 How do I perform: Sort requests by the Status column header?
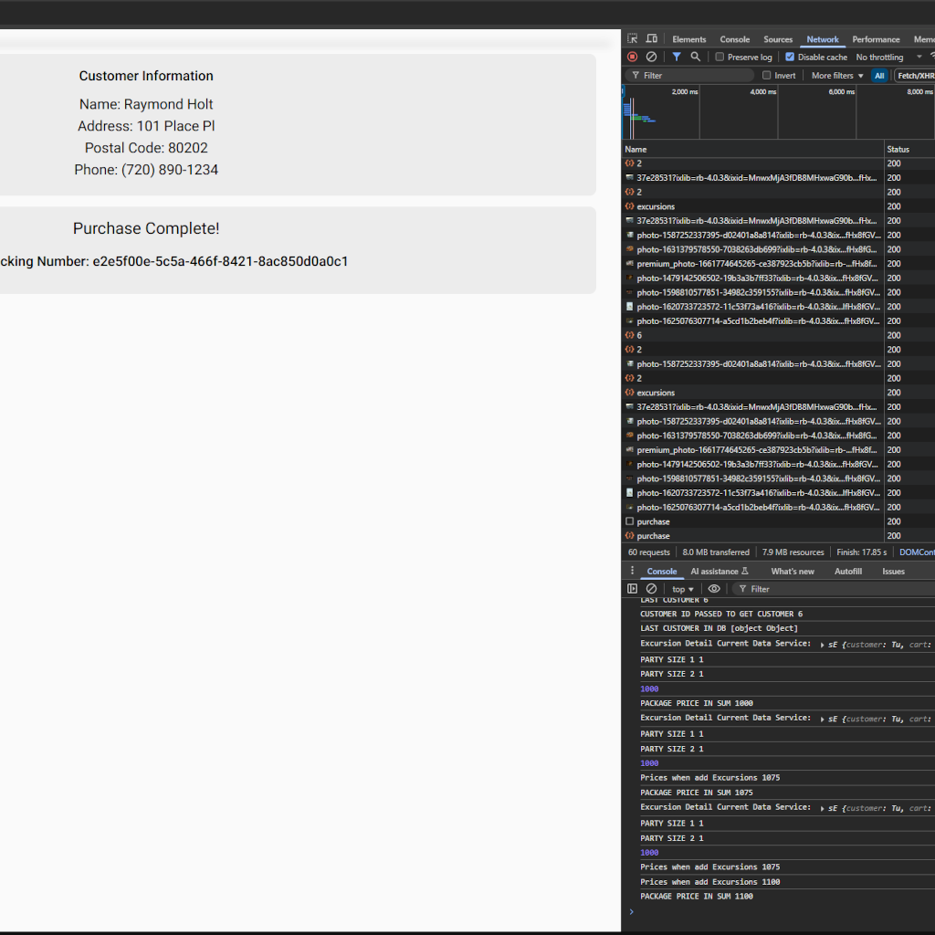pos(909,149)
